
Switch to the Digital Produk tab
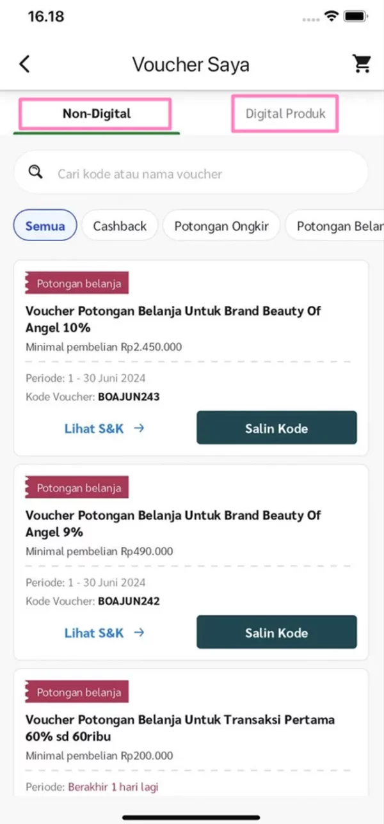285,114
